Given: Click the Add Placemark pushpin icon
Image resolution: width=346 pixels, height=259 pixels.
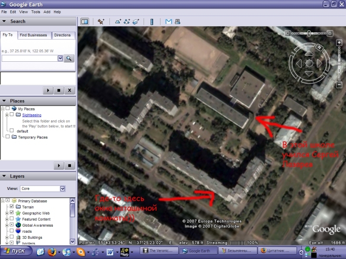Looking at the screenshot, I should 101,21.
